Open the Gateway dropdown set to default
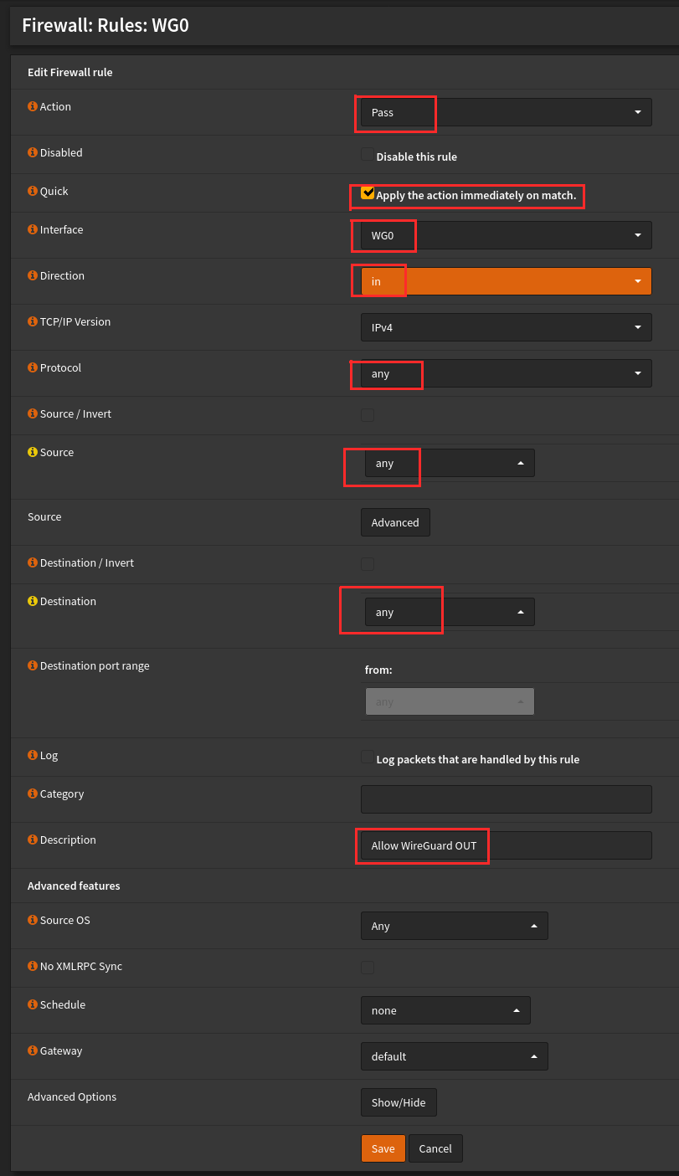 [454, 1056]
